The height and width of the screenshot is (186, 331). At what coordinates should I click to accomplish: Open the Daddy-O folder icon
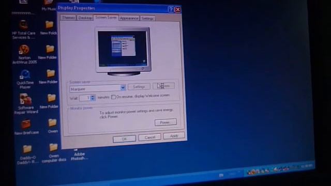[27, 154]
